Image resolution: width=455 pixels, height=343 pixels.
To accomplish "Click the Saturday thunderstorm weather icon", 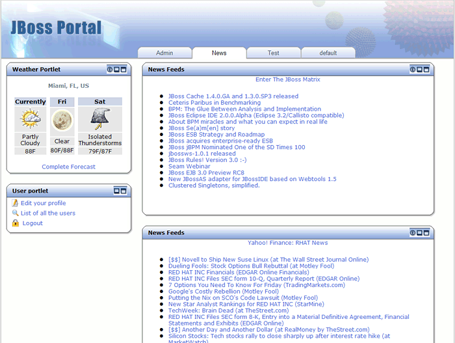I will click(100, 119).
